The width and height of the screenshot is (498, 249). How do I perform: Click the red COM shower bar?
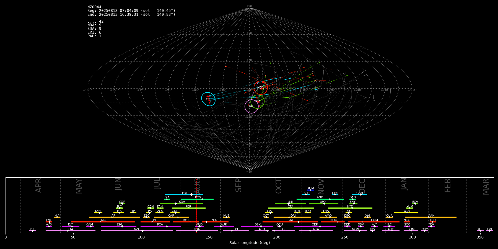[374, 222]
